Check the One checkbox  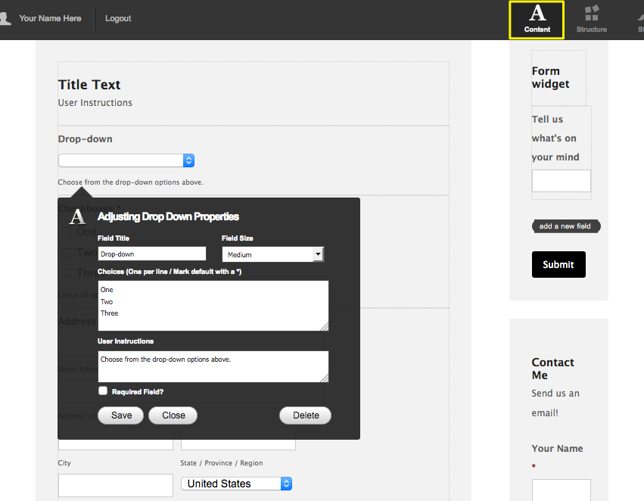tap(67, 232)
